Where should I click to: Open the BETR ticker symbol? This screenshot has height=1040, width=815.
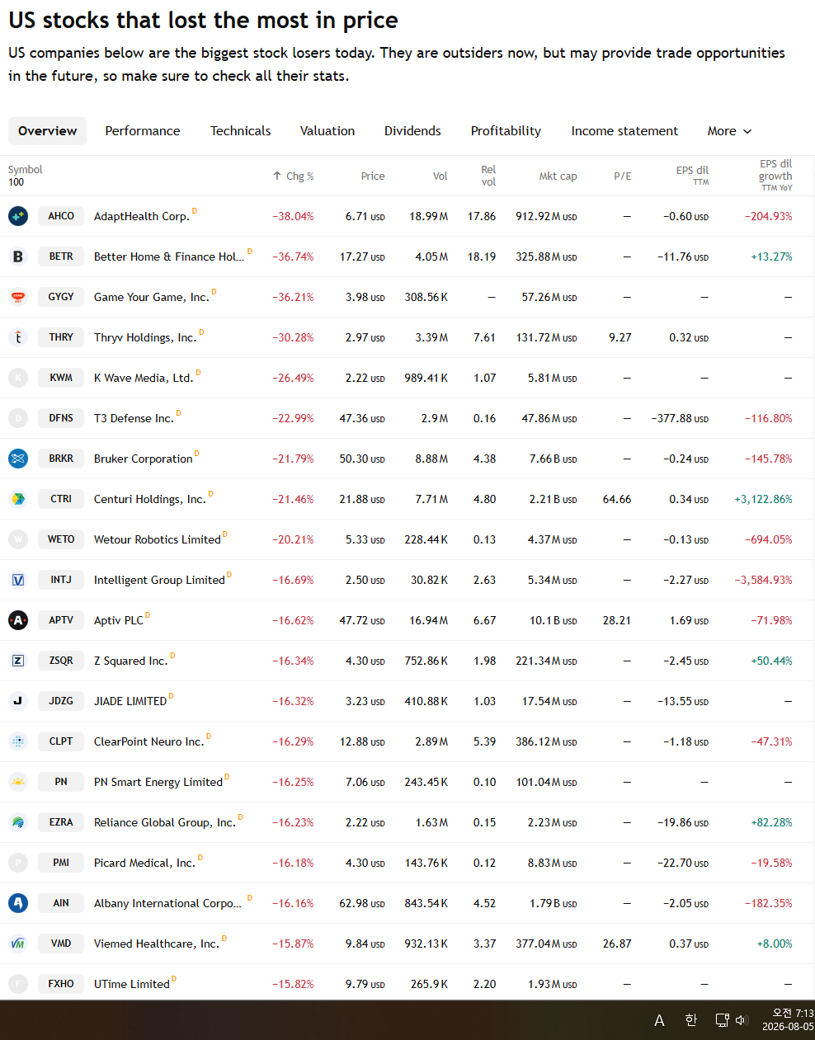tap(61, 256)
